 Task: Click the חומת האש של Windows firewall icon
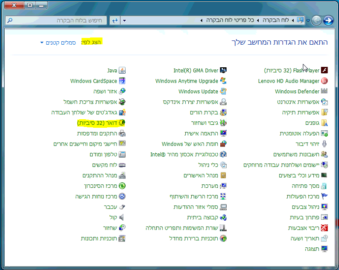tap(223, 144)
